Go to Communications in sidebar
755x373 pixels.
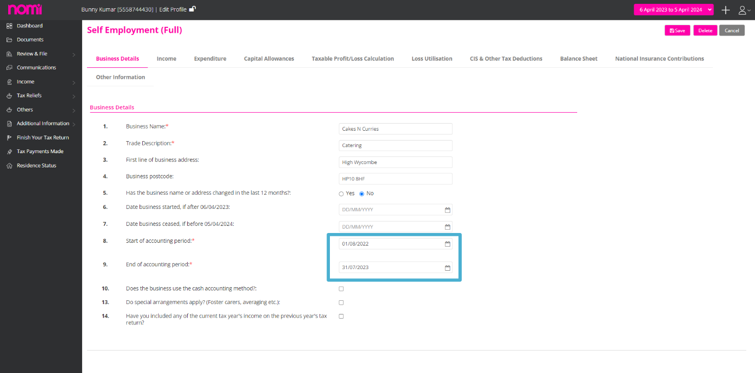point(36,68)
